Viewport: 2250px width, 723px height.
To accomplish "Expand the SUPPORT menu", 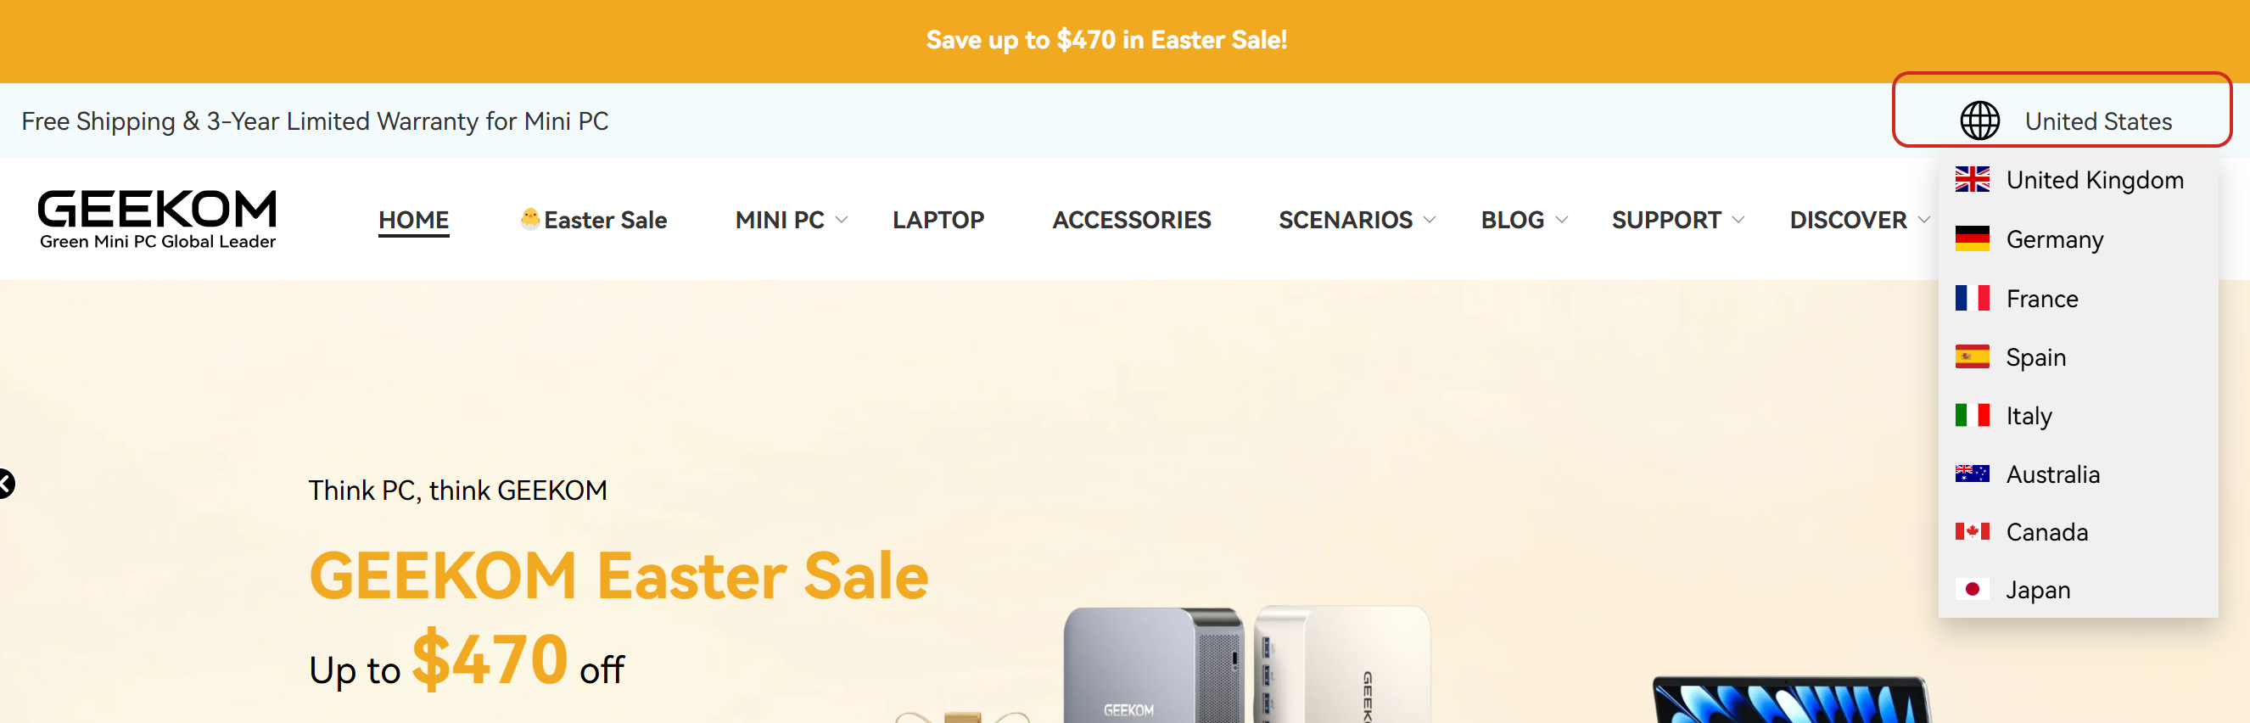I will click(x=1677, y=220).
